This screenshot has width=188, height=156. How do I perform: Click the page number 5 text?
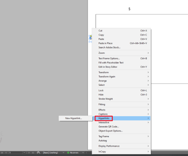129,9
